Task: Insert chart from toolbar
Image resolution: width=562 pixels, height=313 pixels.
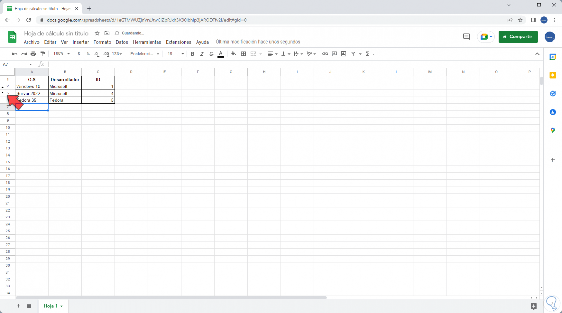Action: tap(344, 54)
